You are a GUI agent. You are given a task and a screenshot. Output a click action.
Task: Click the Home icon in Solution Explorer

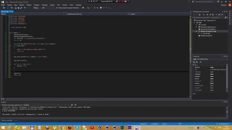click(200, 14)
